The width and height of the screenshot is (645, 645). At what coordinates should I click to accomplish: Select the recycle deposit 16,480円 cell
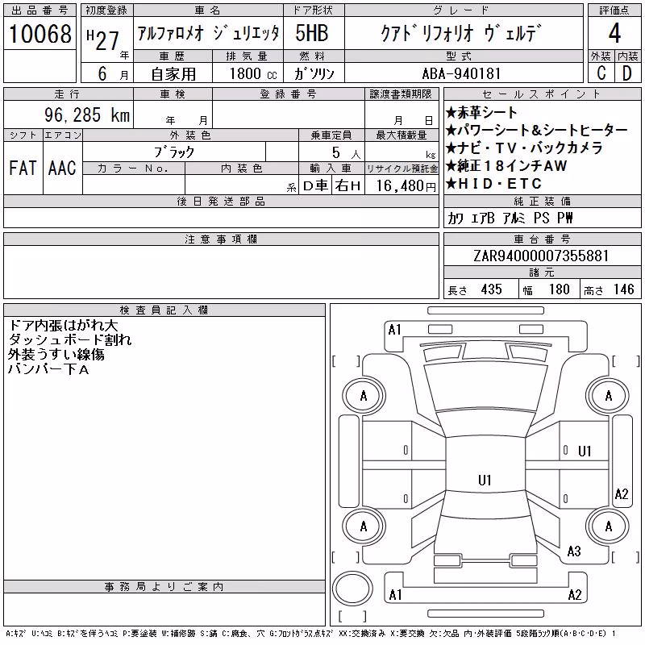coord(402,185)
